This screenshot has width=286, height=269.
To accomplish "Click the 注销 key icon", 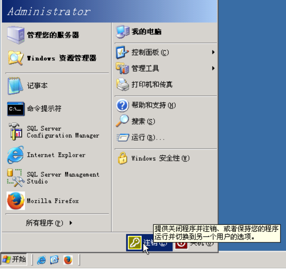I will (x=135, y=242).
